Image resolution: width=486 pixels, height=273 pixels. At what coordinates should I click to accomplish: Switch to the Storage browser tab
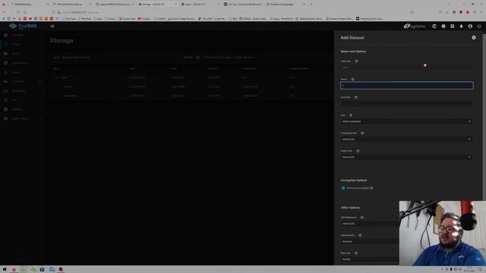156,5
